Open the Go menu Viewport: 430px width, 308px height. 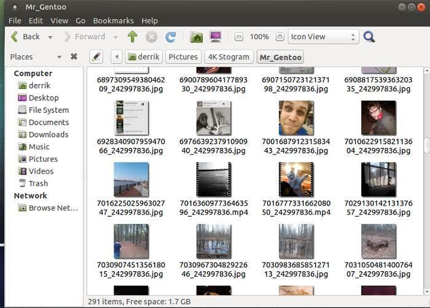coord(80,21)
